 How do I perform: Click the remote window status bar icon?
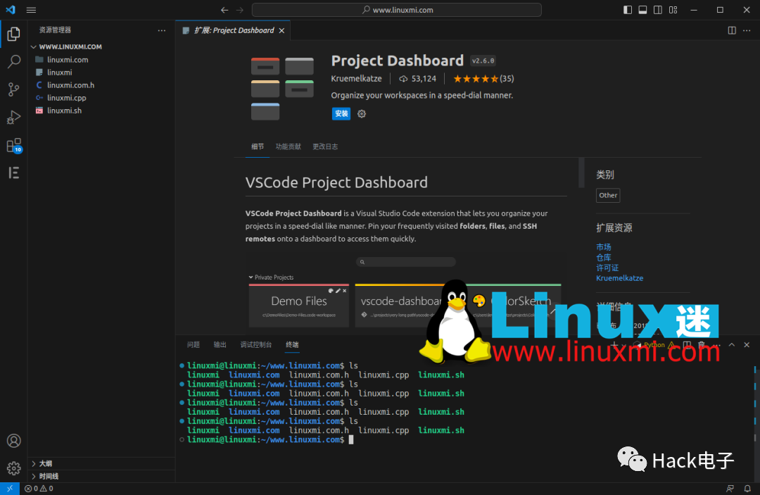pyautogui.click(x=10, y=489)
